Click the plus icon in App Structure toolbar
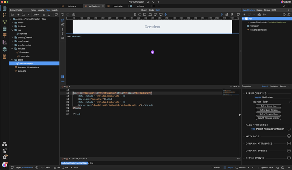This screenshot has height=170, width=292. 244,14
